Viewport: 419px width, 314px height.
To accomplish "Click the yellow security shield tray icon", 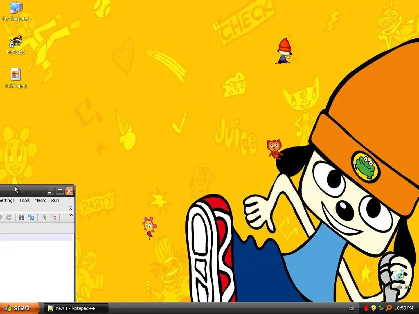I will pos(374,308).
